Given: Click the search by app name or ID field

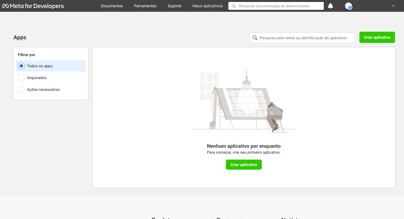Looking at the screenshot, I should pyautogui.click(x=304, y=38).
